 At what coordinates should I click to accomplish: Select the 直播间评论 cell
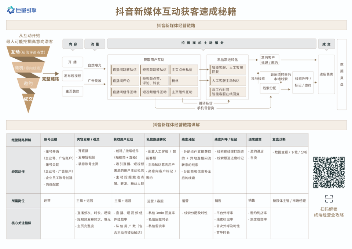125,81
